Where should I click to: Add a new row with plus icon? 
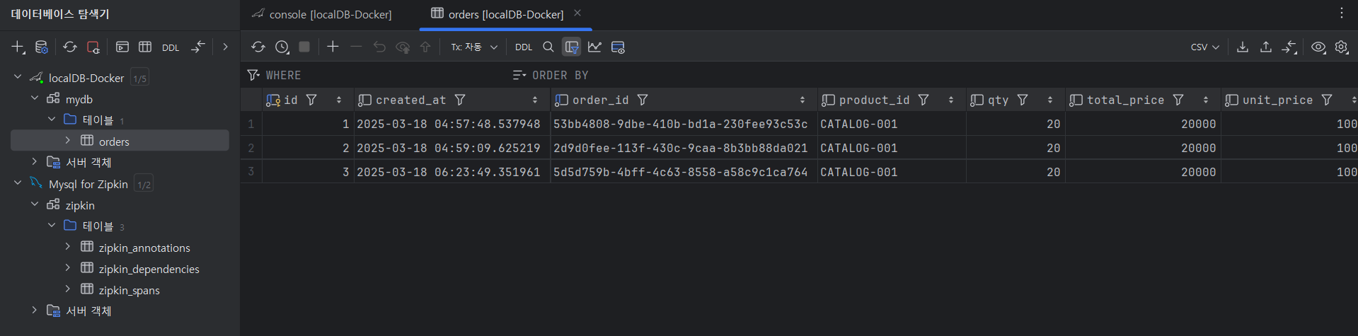coord(333,47)
